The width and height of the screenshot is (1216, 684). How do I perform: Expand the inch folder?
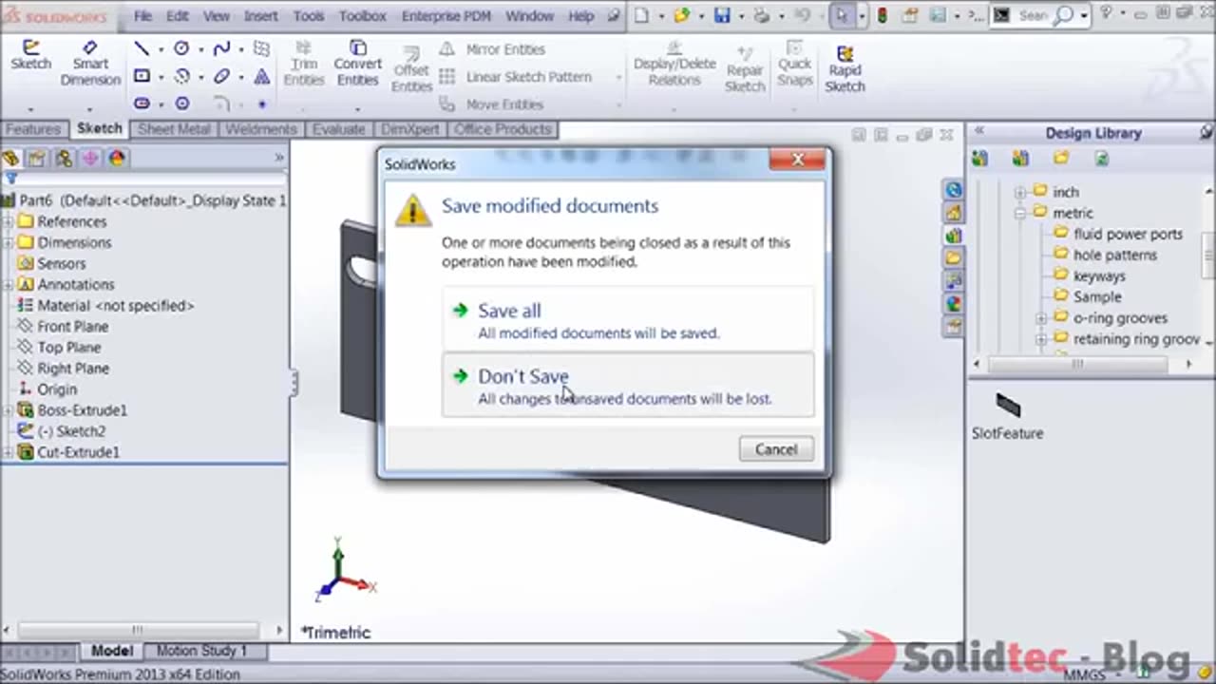(1020, 192)
